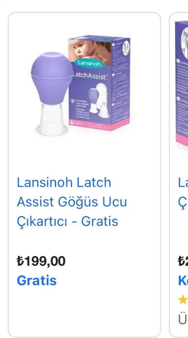188x338 pixels.
Task: Click the bold blue Gratis seller name
Action: pyautogui.click(x=37, y=281)
